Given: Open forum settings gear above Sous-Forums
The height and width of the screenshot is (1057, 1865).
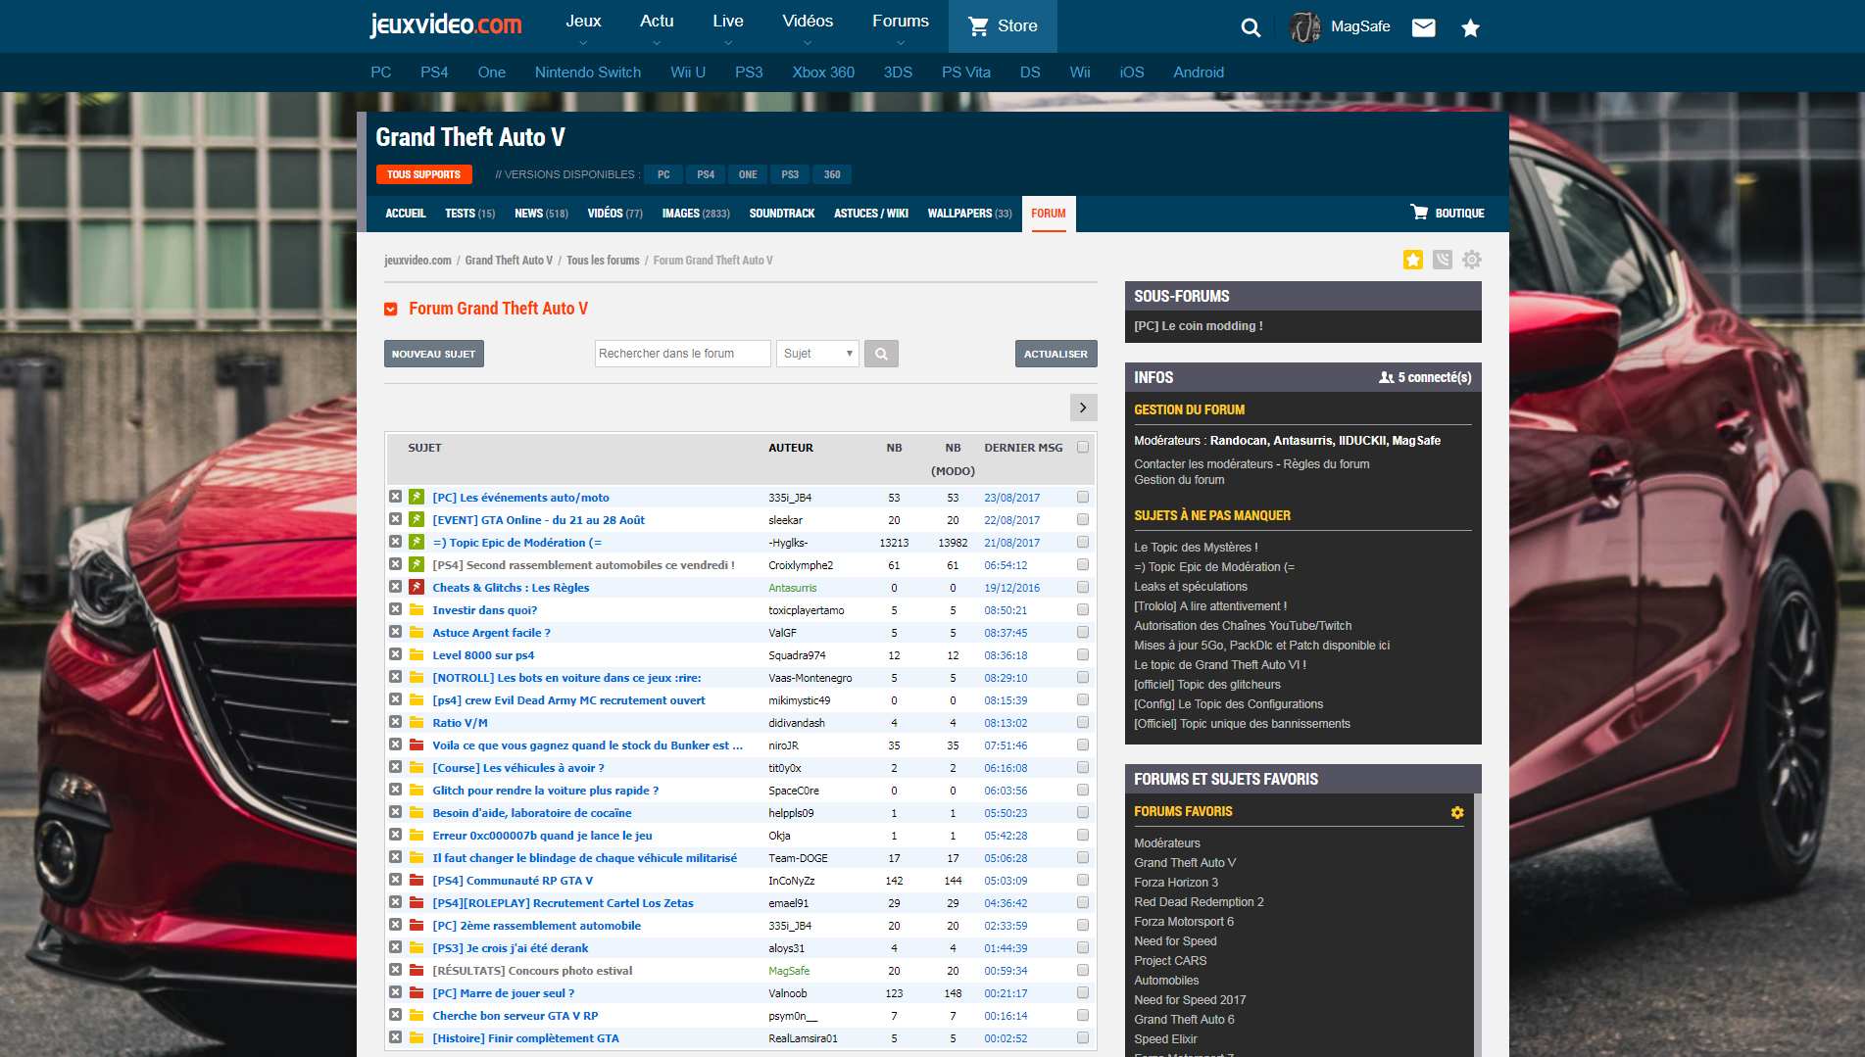Looking at the screenshot, I should [x=1471, y=260].
